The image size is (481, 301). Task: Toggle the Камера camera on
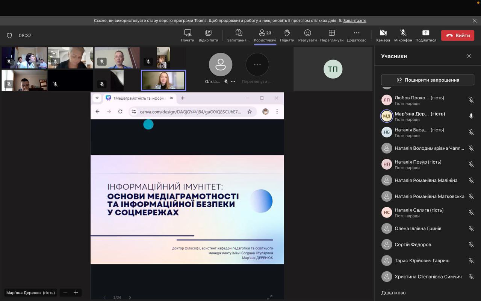383,33
